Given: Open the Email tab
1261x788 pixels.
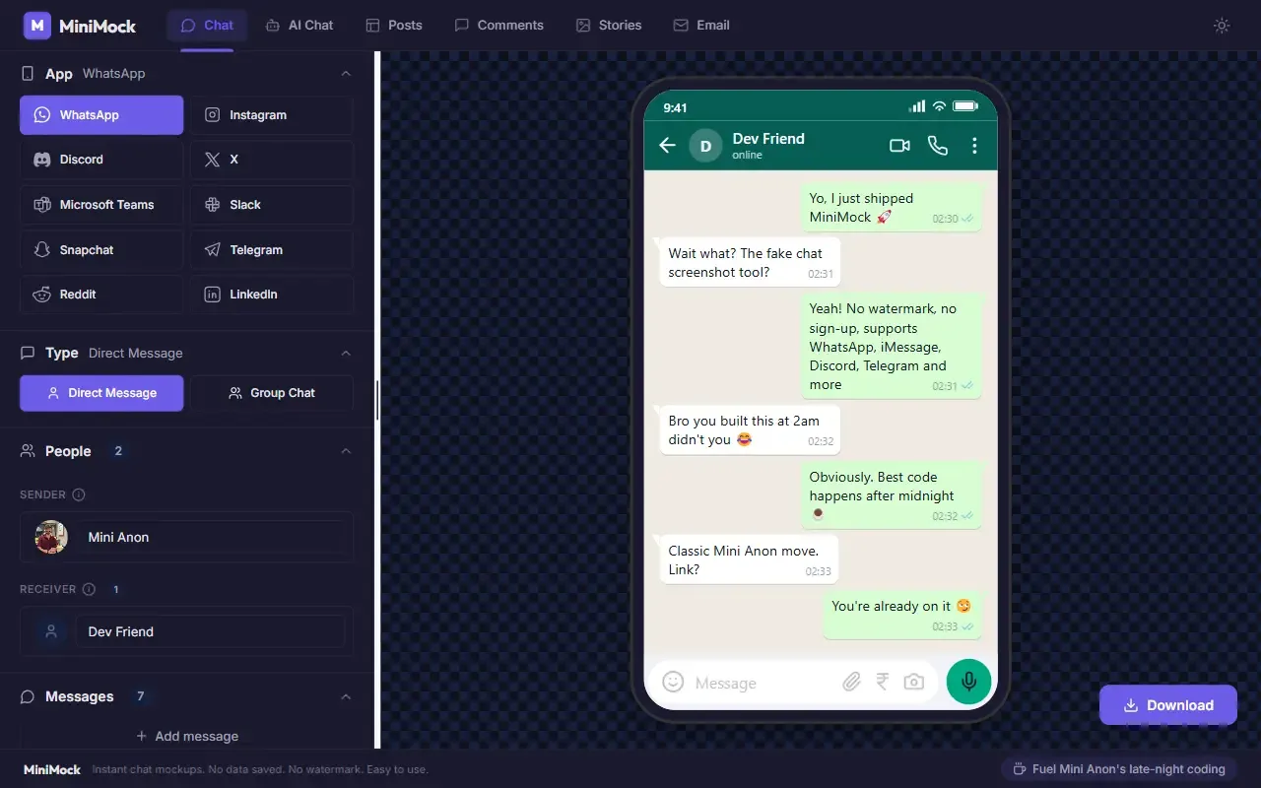Looking at the screenshot, I should click(701, 26).
